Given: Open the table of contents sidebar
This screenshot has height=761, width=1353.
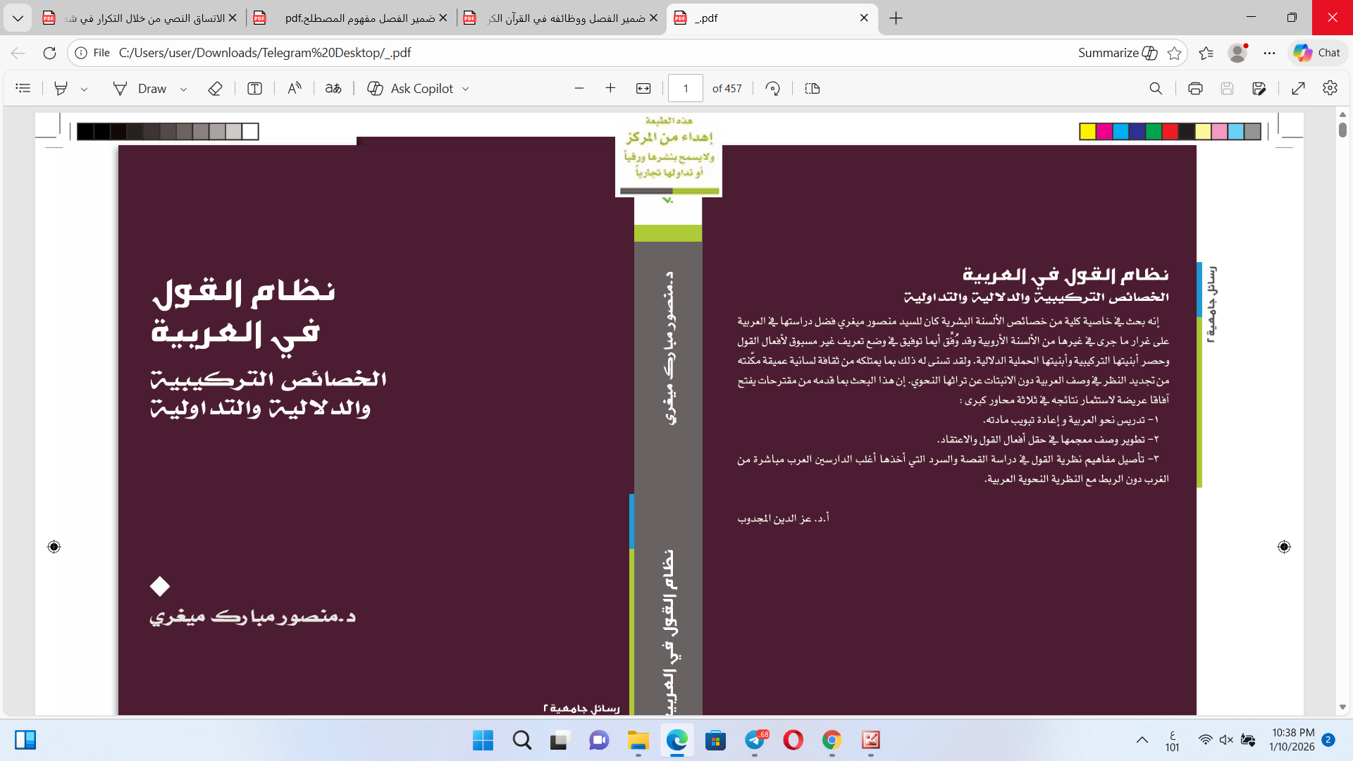Looking at the screenshot, I should (x=23, y=88).
